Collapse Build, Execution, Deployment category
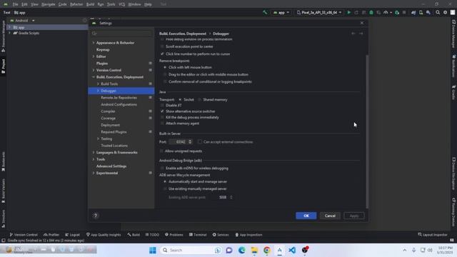The image size is (457, 257). 94,77
